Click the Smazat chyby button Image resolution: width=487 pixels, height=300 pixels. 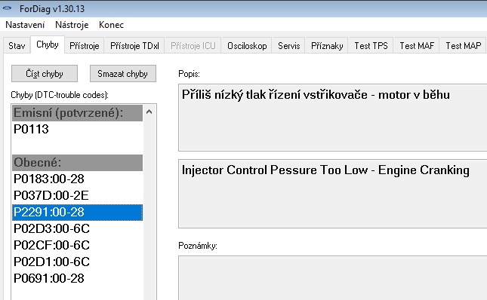pyautogui.click(x=122, y=73)
